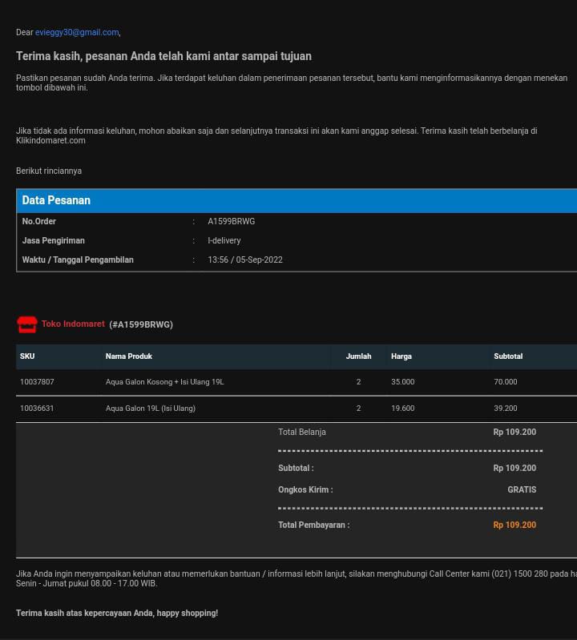The image size is (577, 640).
Task: Open the evieggy30@gmail.com email link
Action: tap(77, 33)
